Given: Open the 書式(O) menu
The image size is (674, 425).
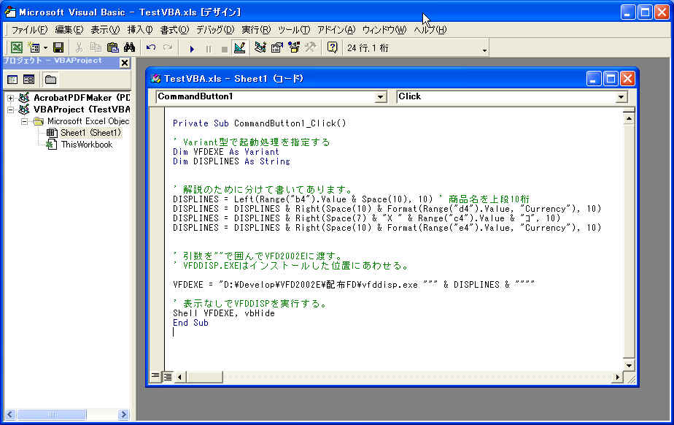Looking at the screenshot, I should [174, 30].
